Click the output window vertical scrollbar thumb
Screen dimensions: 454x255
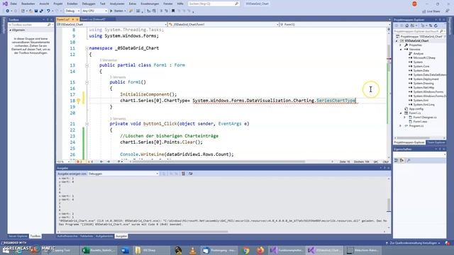coord(389,205)
